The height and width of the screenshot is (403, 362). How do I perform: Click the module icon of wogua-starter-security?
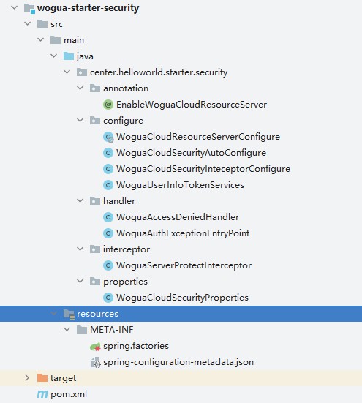(x=29, y=8)
